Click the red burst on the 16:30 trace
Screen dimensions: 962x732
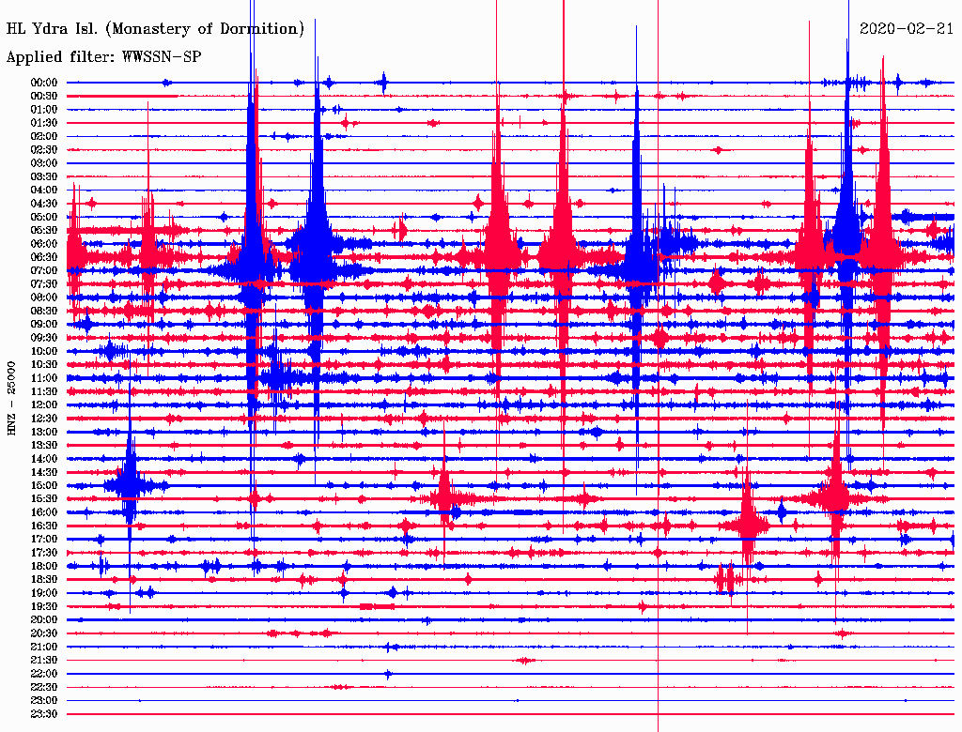[x=747, y=526]
